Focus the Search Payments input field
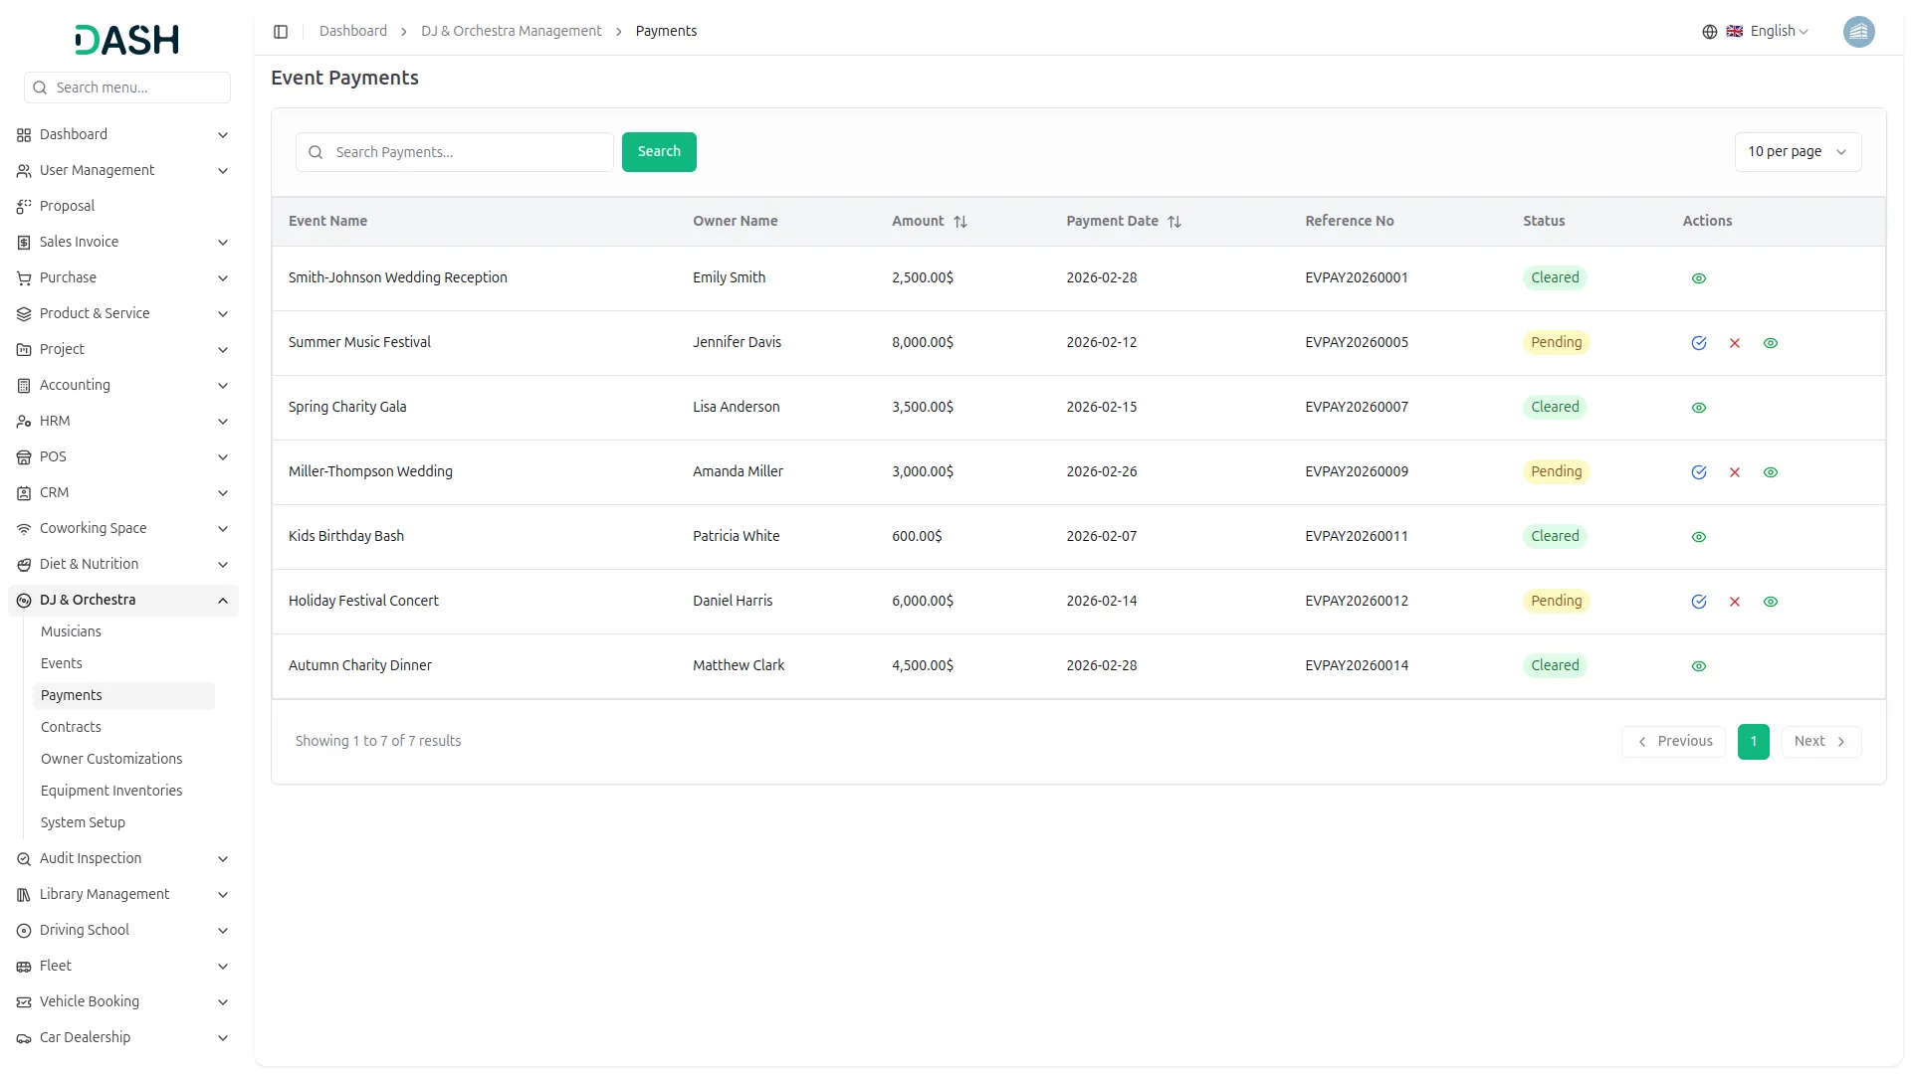1911x1074 pixels. click(468, 152)
